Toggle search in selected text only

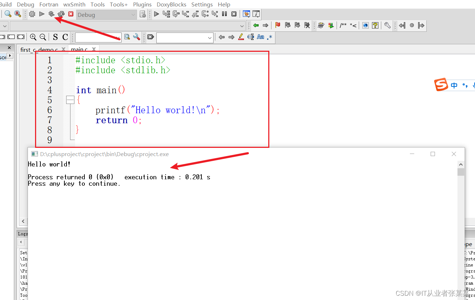[251, 37]
